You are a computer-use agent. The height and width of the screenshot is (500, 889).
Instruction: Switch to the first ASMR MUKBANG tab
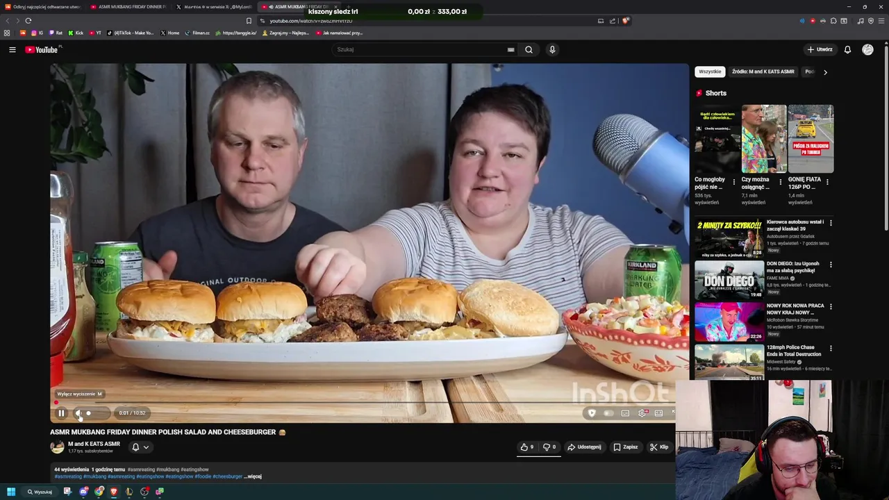[129, 7]
